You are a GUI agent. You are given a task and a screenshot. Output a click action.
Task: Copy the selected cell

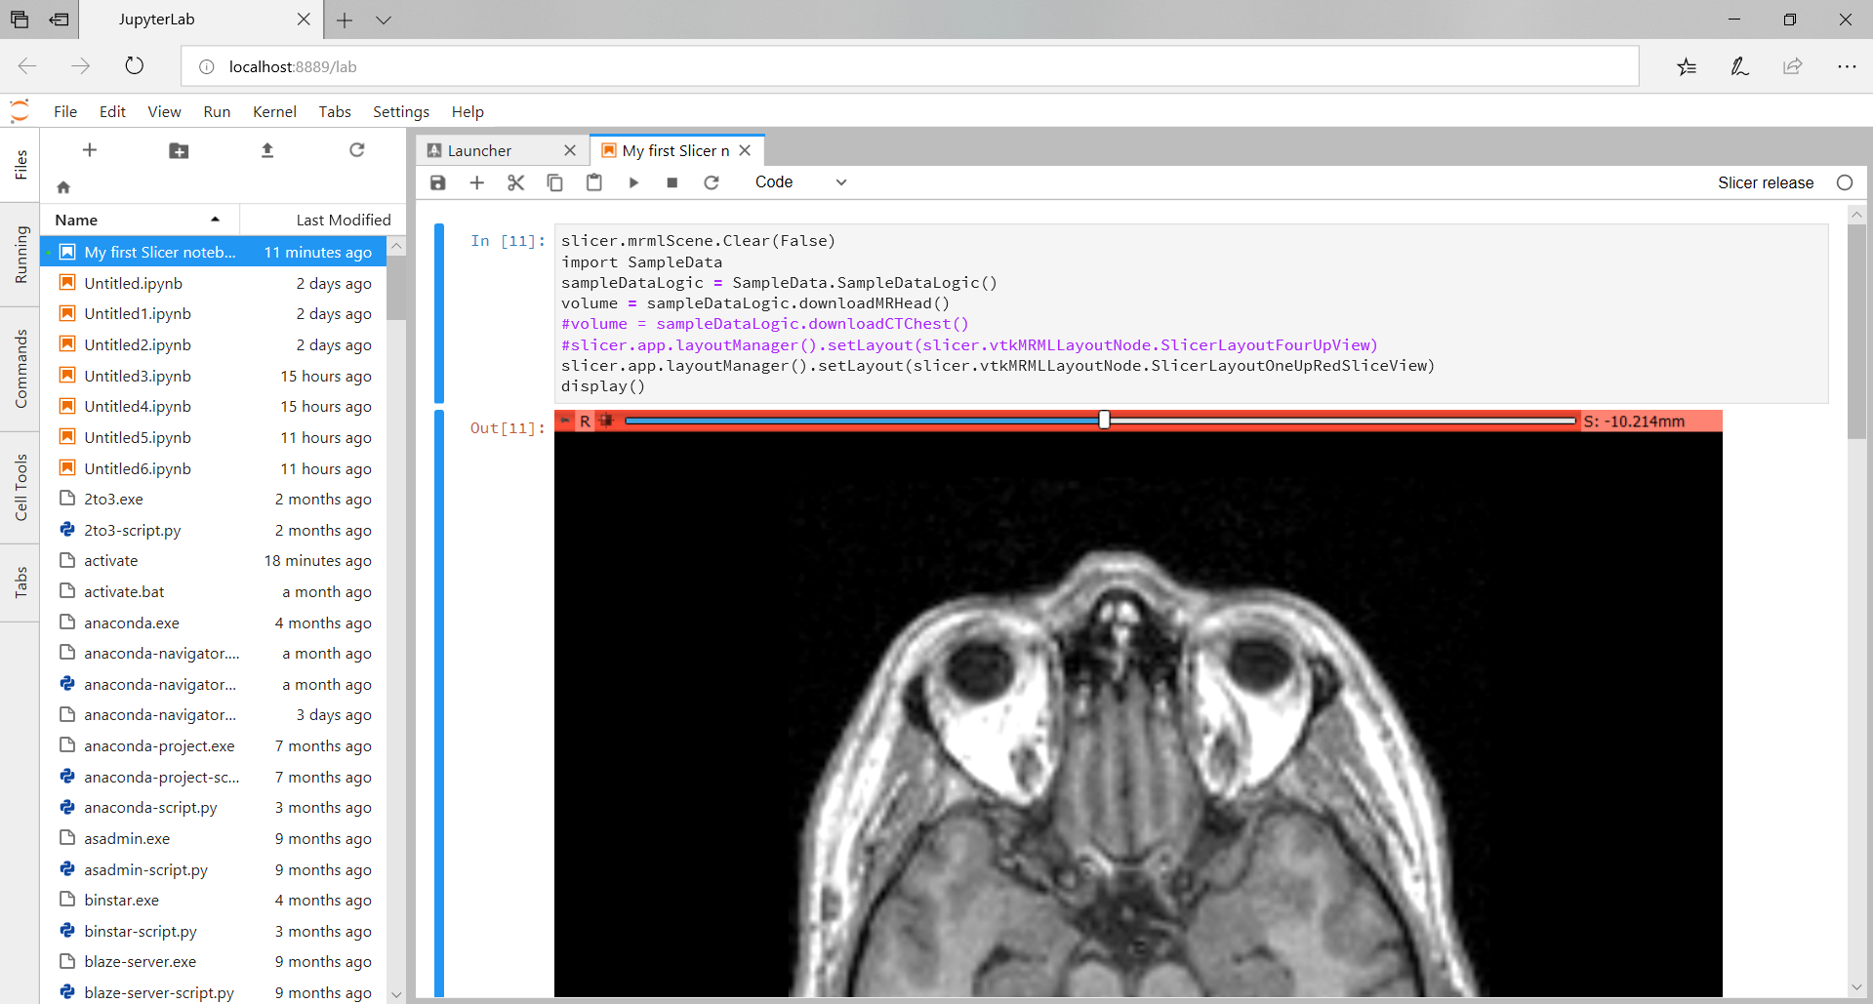tap(554, 182)
